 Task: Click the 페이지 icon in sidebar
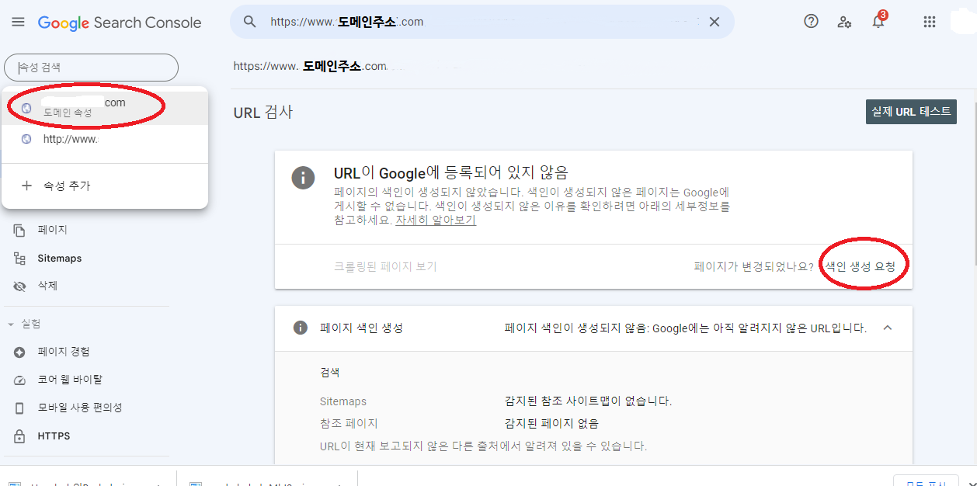(20, 230)
